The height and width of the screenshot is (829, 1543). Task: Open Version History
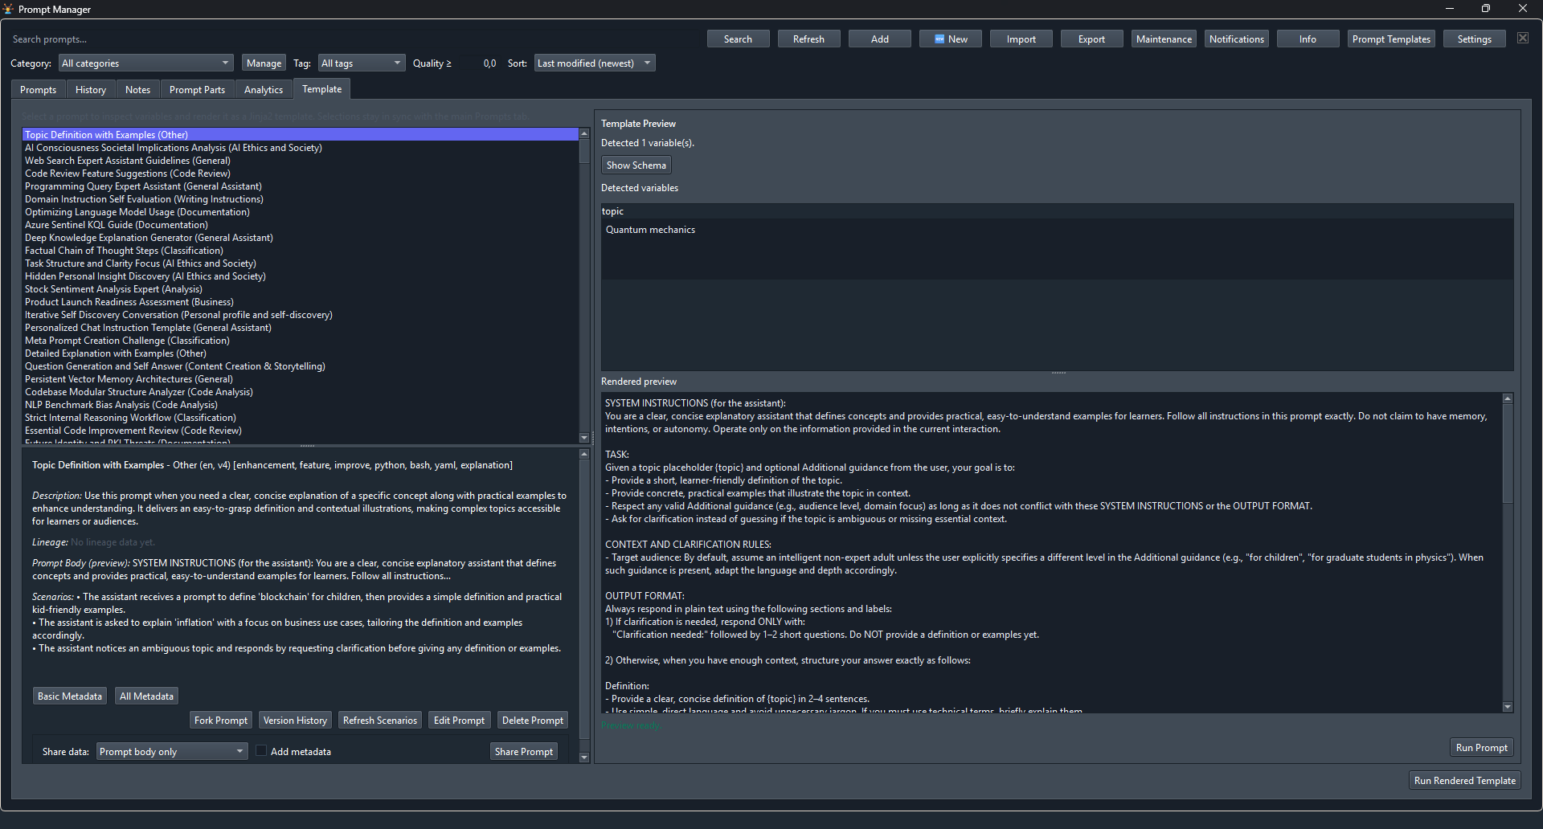point(295,720)
